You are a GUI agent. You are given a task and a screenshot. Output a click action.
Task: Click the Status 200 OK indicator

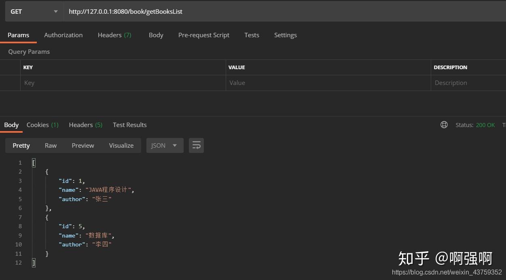pos(476,125)
